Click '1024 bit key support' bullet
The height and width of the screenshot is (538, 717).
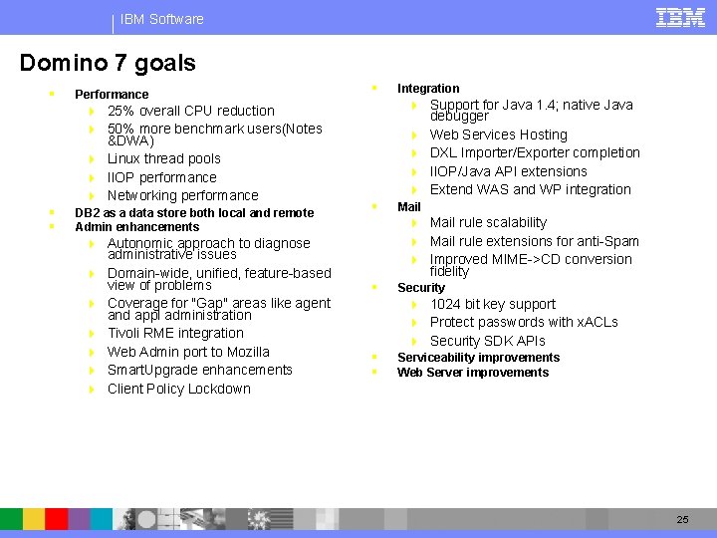click(x=493, y=304)
